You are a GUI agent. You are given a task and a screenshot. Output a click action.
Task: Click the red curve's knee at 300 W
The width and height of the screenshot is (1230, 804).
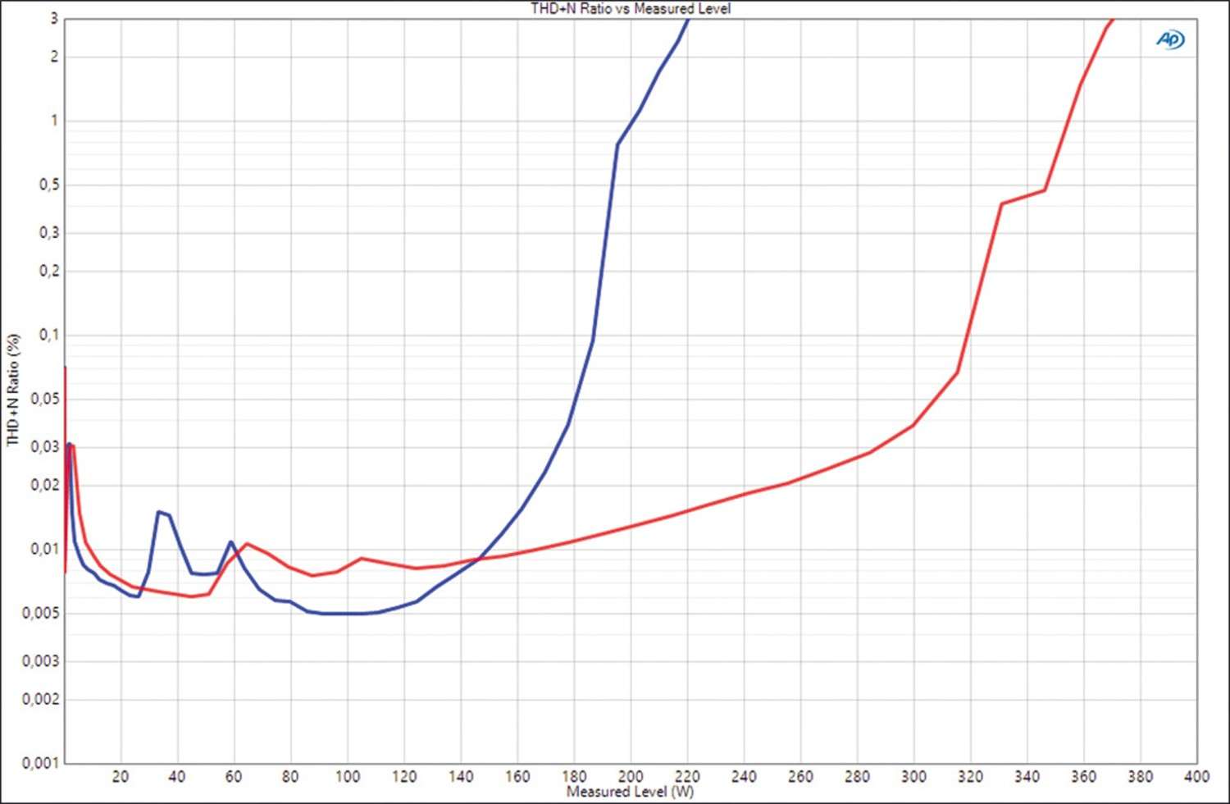pyautogui.click(x=913, y=425)
